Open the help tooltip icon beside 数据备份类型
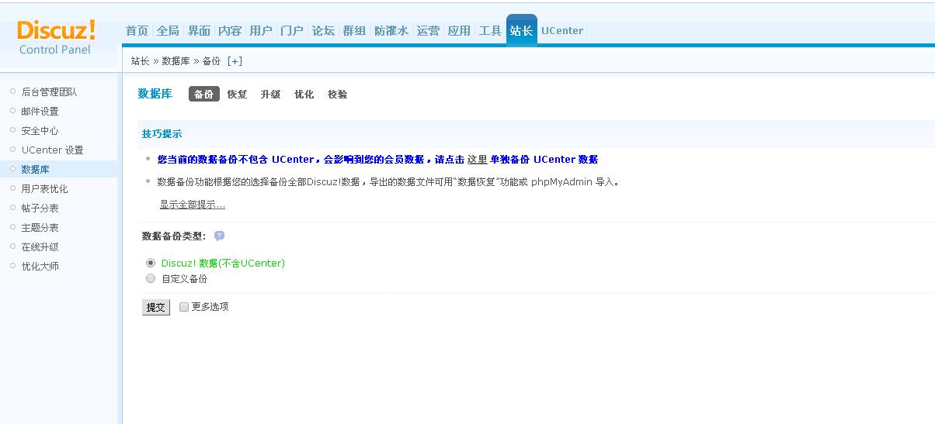The width and height of the screenshot is (935, 424). 219,236
